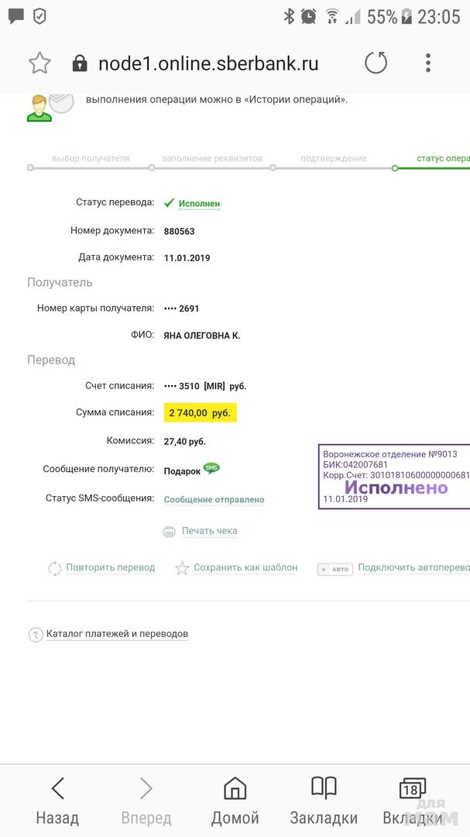
Task: Click the Сообщение отправлено status link
Action: pyautogui.click(x=214, y=500)
